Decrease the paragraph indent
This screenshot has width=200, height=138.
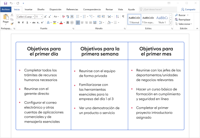click(99, 17)
